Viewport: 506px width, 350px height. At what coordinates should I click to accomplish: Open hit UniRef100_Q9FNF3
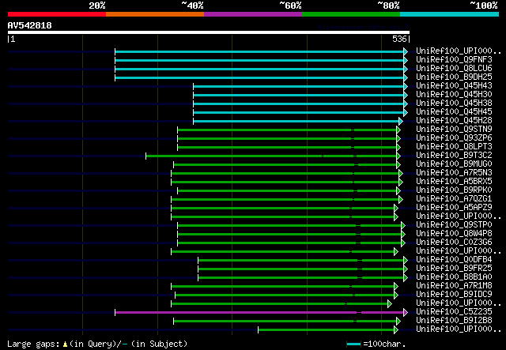pyautogui.click(x=454, y=60)
